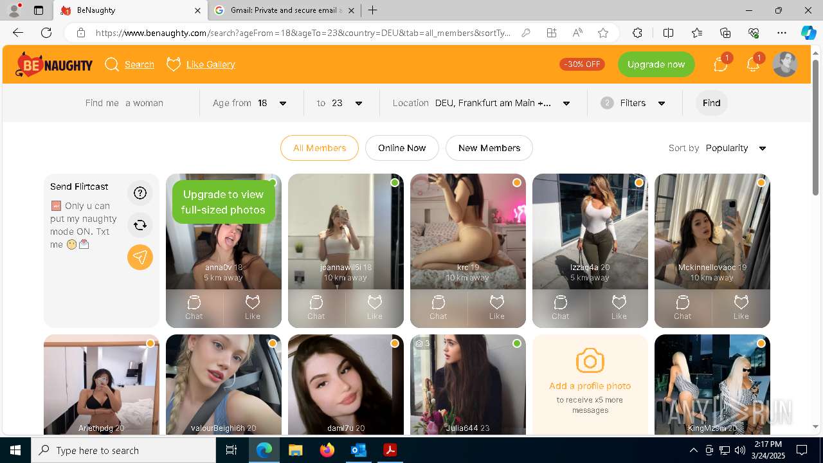The height and width of the screenshot is (463, 823).
Task: Open user profile avatar menu
Action: (x=784, y=64)
